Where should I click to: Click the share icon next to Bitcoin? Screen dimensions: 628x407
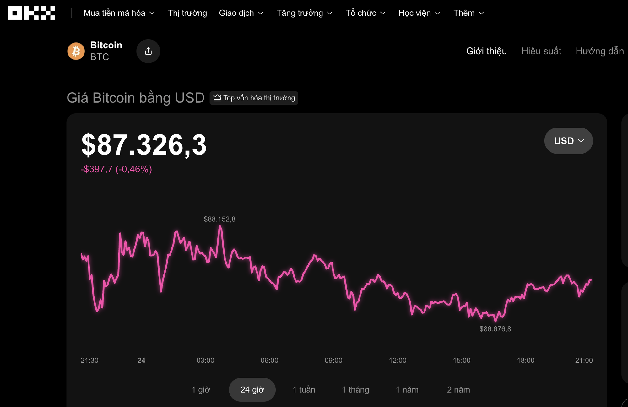click(x=148, y=51)
